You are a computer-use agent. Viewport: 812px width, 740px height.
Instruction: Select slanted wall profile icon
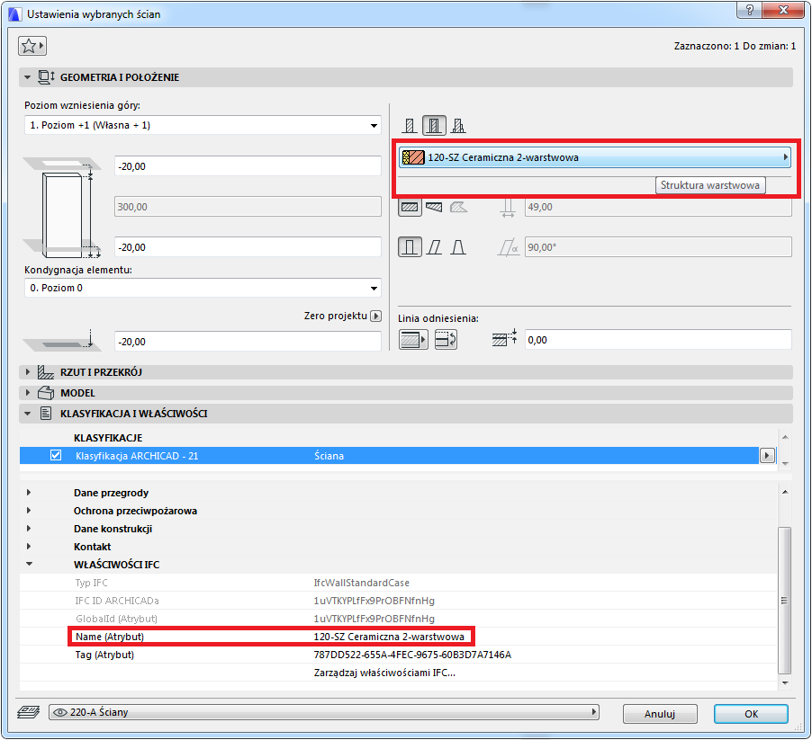[434, 247]
